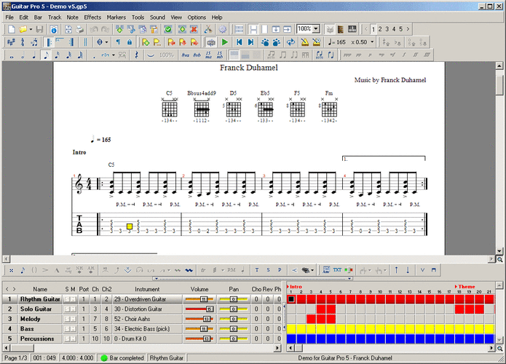Viewport: 506px width, 364px height.
Task: Show the fretboard view
Action: 341,29
